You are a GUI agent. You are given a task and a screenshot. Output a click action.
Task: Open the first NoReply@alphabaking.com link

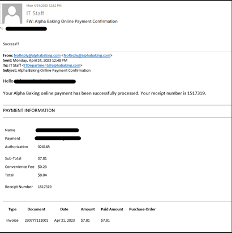pyautogui.click(x=37, y=55)
